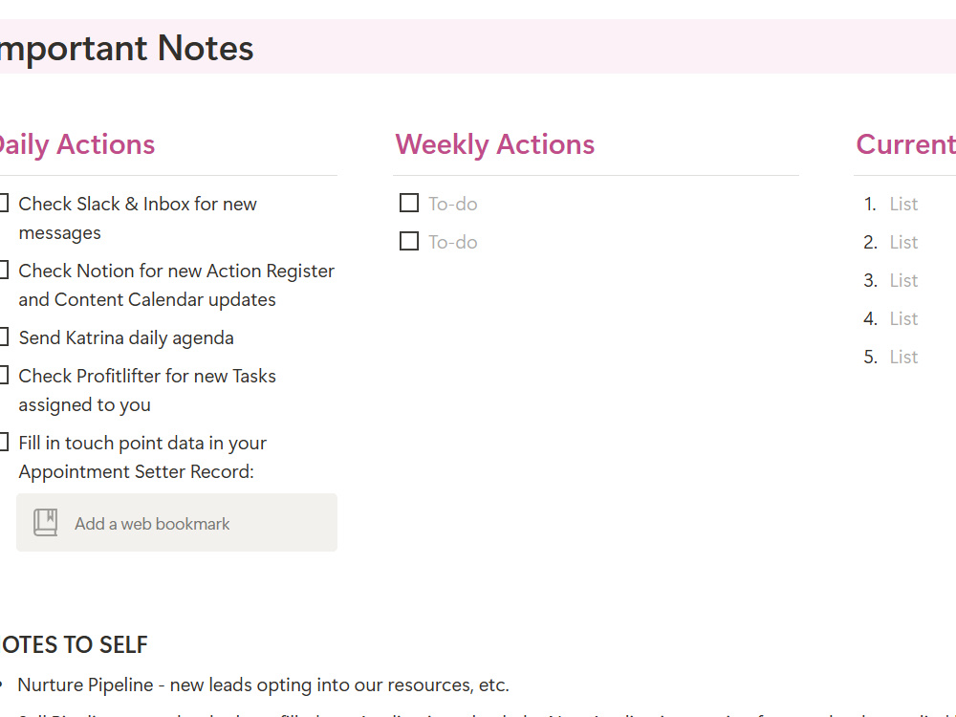The image size is (956, 717).
Task: Click Add a web bookmark block
Action: tap(177, 523)
